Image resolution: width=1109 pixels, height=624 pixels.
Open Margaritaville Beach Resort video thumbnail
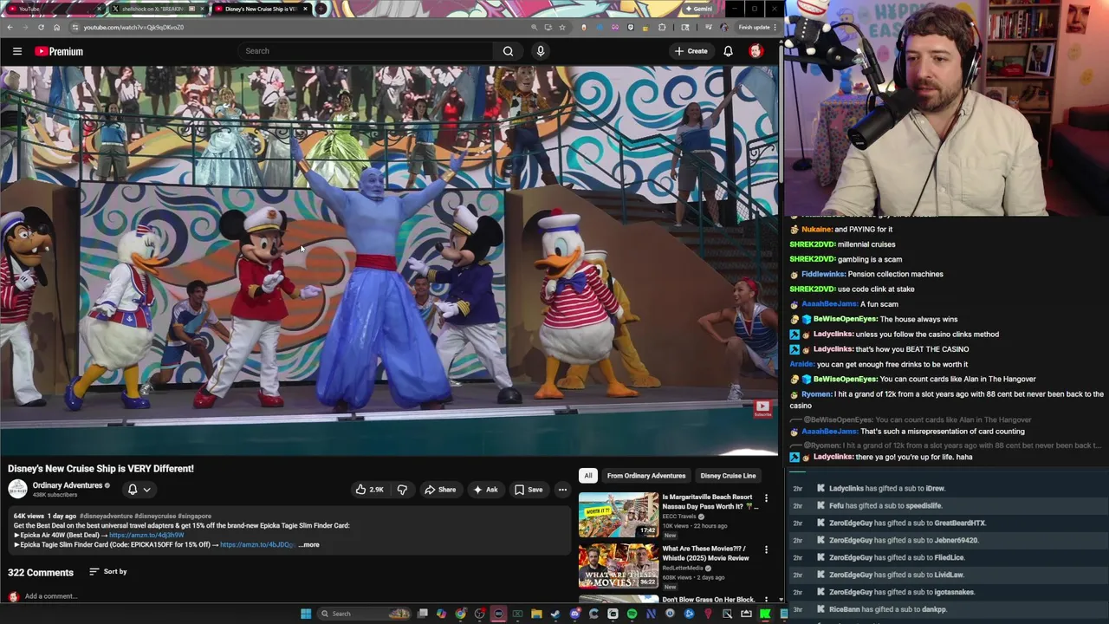pos(619,515)
